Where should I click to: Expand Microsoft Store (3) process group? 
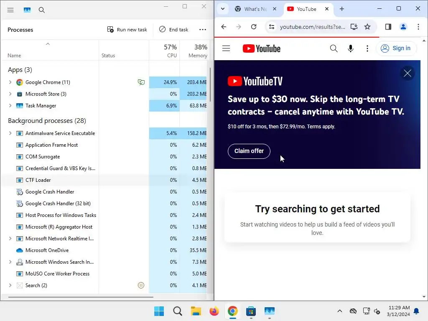click(10, 94)
